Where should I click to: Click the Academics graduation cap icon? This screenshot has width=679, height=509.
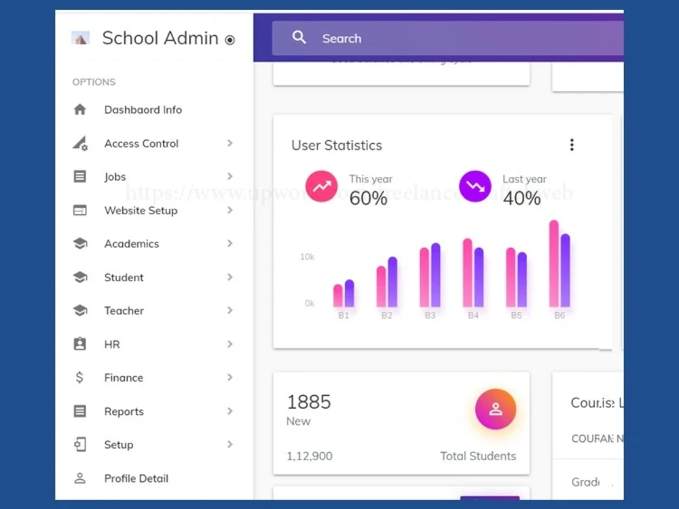pos(80,243)
